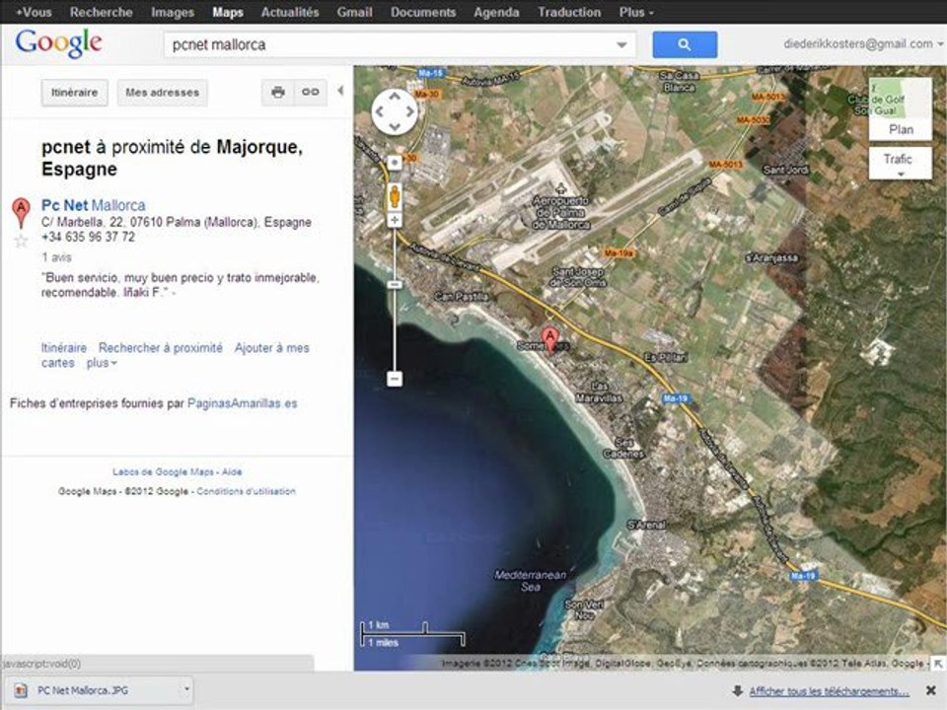Viewport: 947px width, 710px height.
Task: Click the zoom out minus button
Action: click(394, 379)
